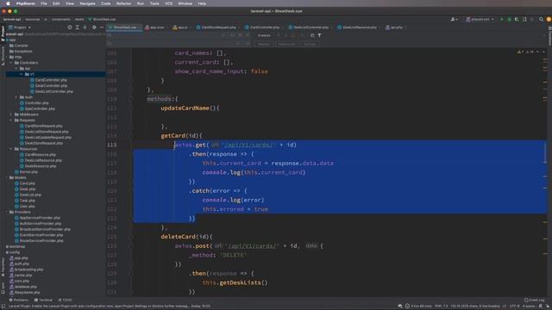Viewport: 552px width, 310px height.
Task: Collapse the Api folder
Action: [x=16, y=69]
